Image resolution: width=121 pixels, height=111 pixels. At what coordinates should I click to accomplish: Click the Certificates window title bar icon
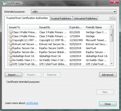pyautogui.click(x=4, y=3)
